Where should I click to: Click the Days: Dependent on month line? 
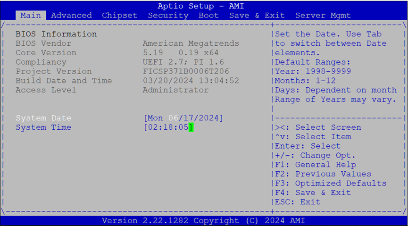pyautogui.click(x=336, y=90)
